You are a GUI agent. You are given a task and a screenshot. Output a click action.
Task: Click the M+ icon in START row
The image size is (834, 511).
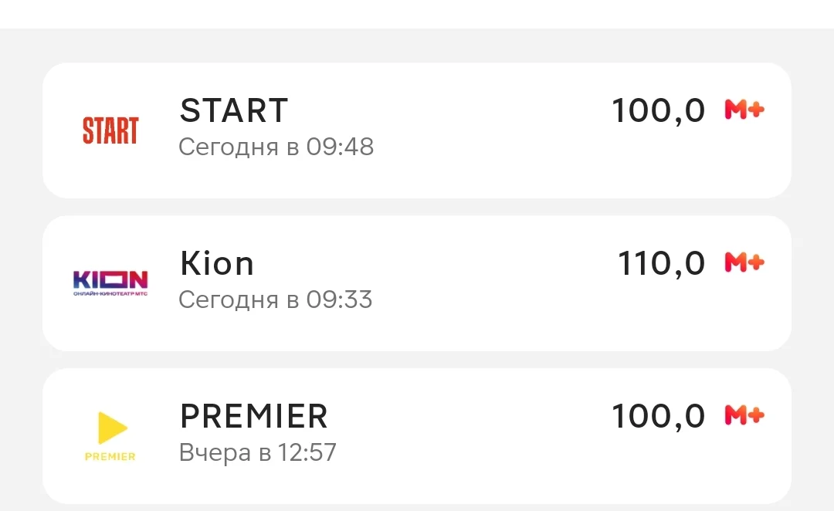744,110
